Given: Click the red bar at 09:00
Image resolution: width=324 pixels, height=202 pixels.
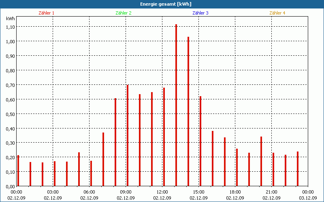Looking at the screenshot, I should tap(128, 135).
